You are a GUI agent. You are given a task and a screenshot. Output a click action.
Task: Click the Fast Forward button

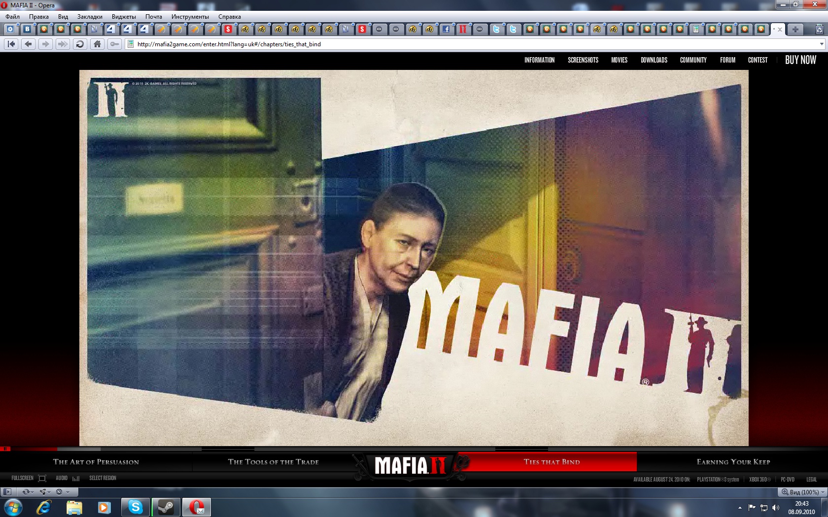point(63,44)
